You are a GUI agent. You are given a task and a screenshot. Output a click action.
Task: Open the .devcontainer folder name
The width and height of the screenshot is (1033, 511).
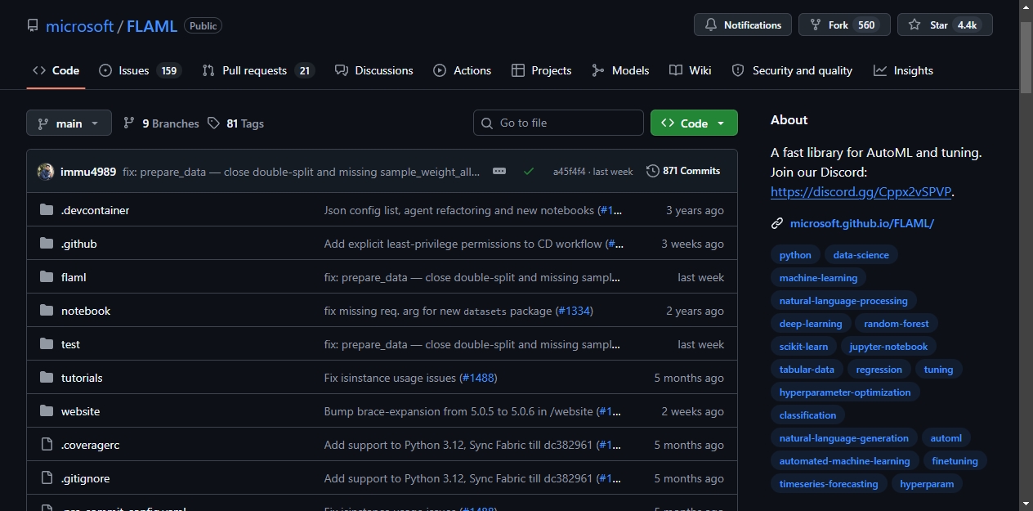(x=95, y=210)
